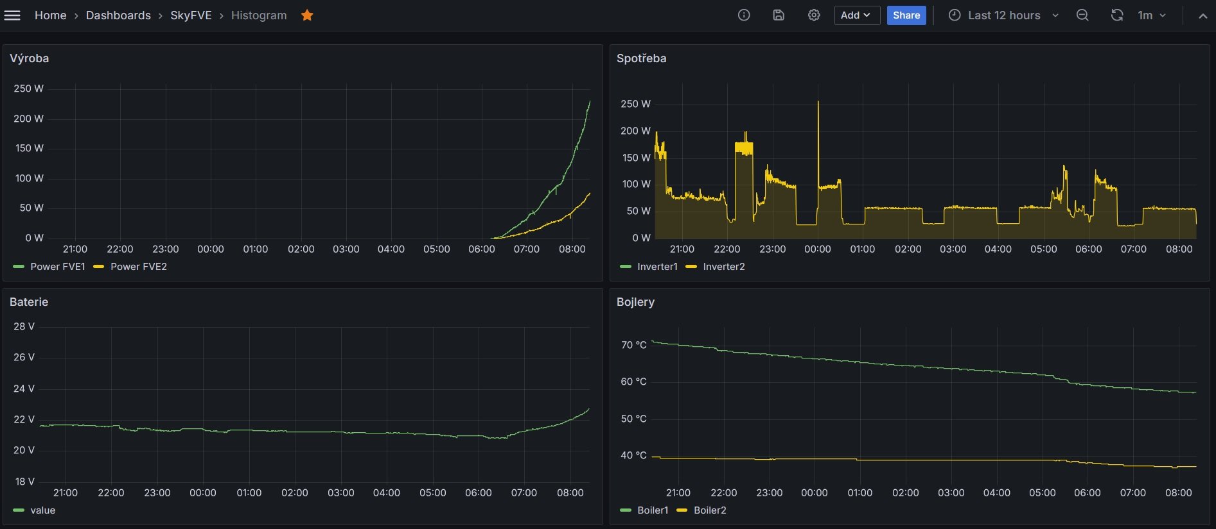Navigate to SkyFVE folder breadcrumb
This screenshot has height=529, width=1216.
(x=191, y=15)
